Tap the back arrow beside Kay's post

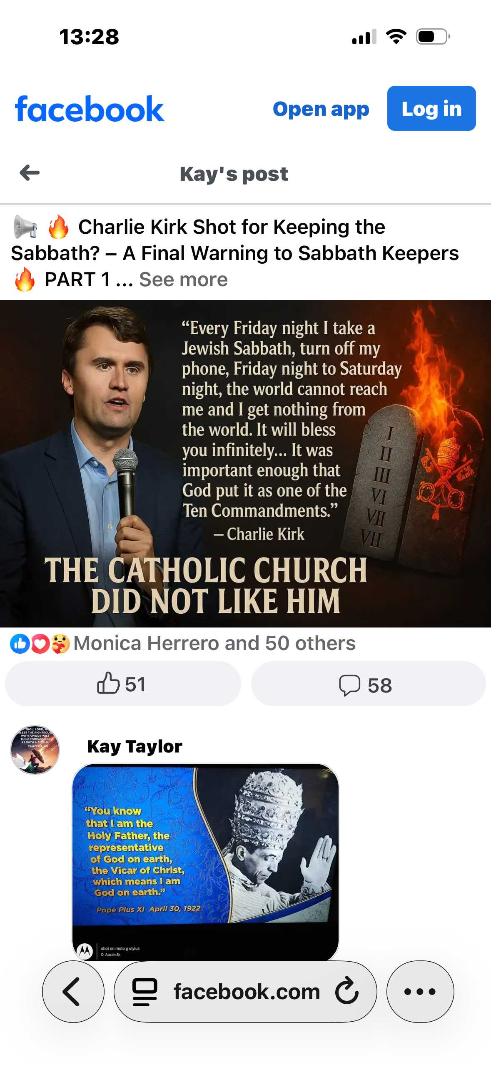(x=30, y=173)
